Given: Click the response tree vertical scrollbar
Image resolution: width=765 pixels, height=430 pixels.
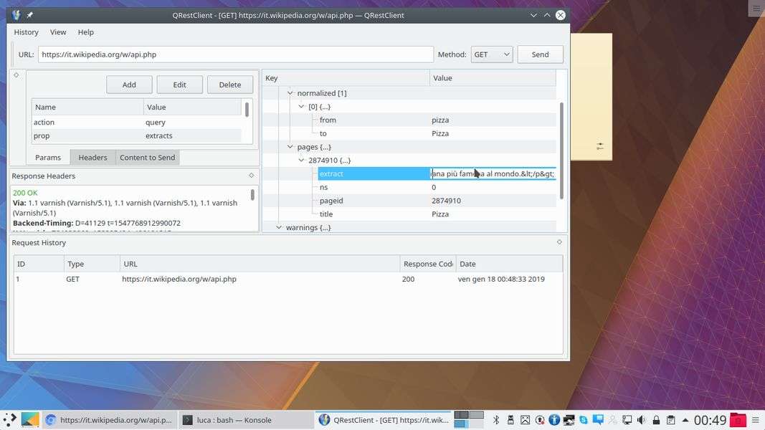Looking at the screenshot, I should 561,149.
